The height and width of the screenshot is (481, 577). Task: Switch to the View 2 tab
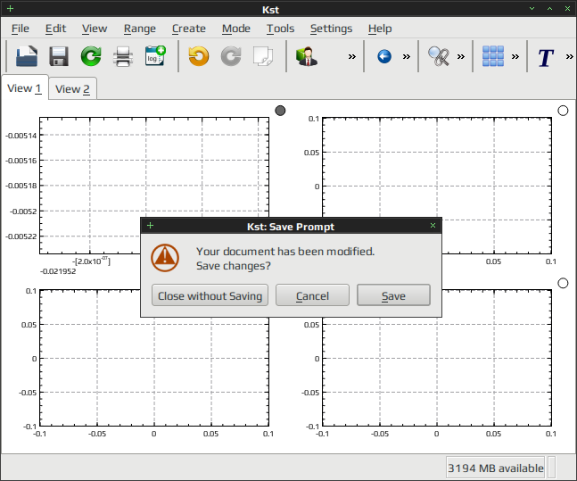(x=72, y=88)
